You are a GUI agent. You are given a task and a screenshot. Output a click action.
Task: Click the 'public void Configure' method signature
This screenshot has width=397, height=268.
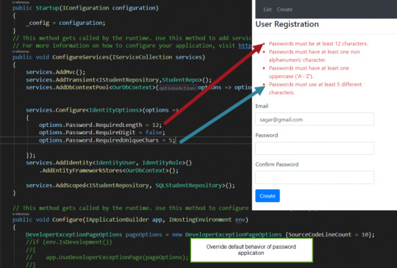pyautogui.click(x=130, y=220)
